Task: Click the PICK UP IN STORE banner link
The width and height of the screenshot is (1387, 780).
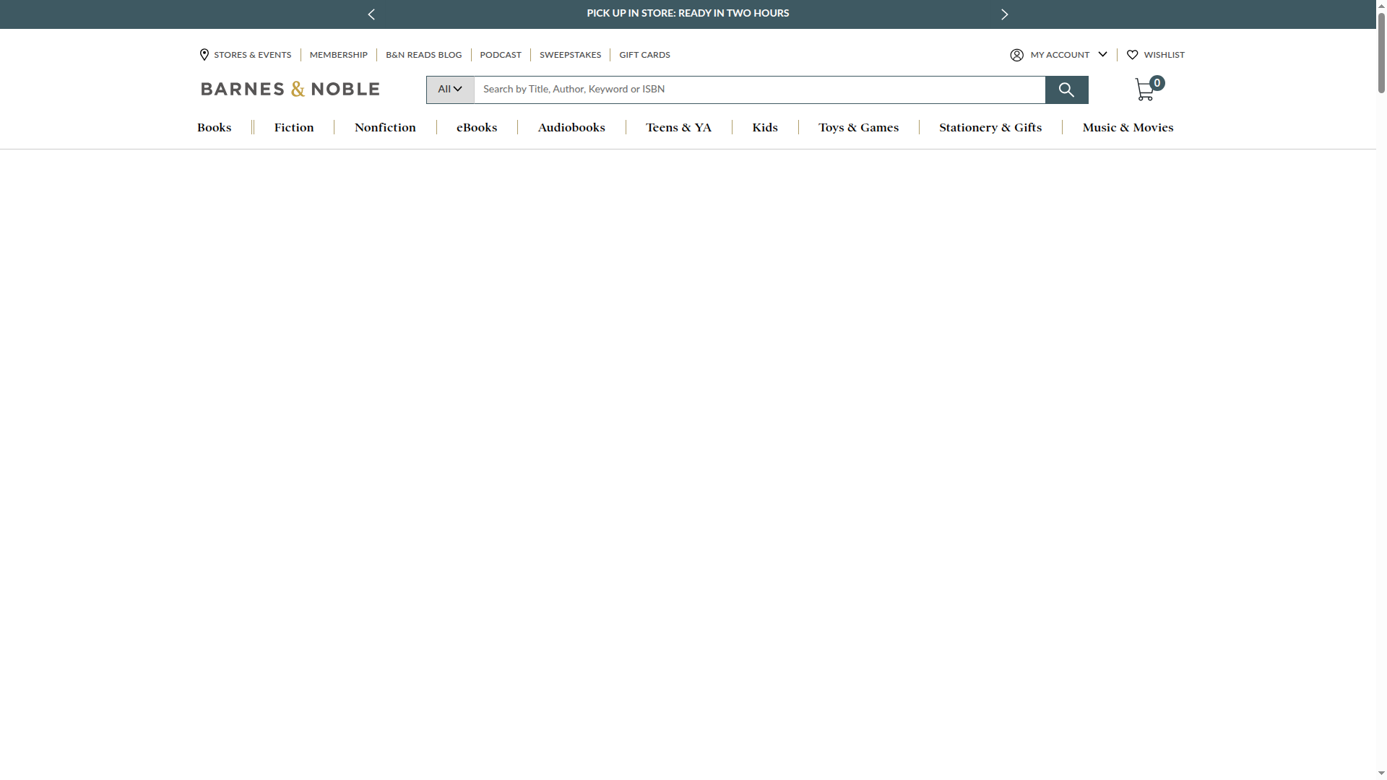Action: click(x=687, y=13)
